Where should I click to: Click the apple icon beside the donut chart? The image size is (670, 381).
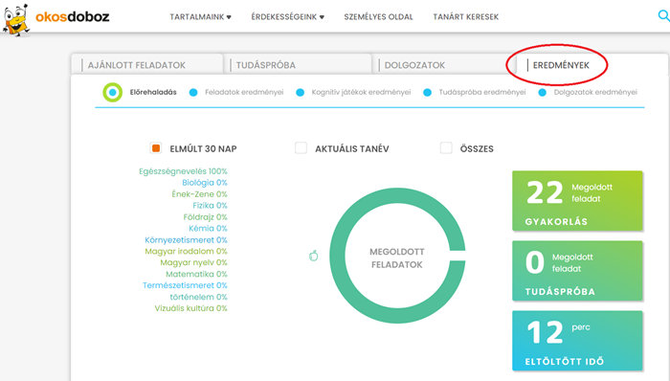(314, 256)
